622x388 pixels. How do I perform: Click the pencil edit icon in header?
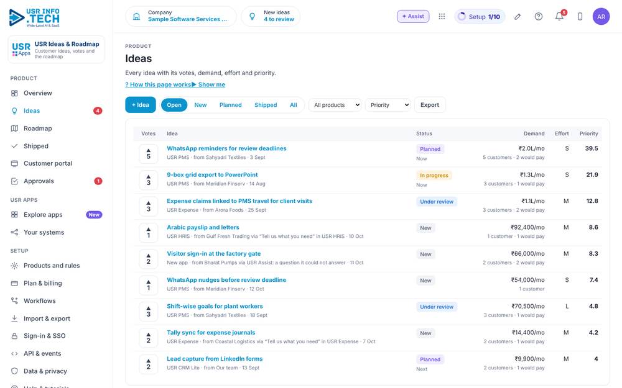click(x=518, y=17)
